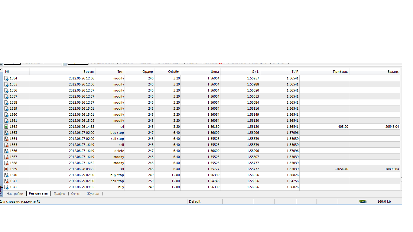This screenshot has width=413, height=232.
Task: Click the S/L value 1.55957
Action: (x=253, y=78)
